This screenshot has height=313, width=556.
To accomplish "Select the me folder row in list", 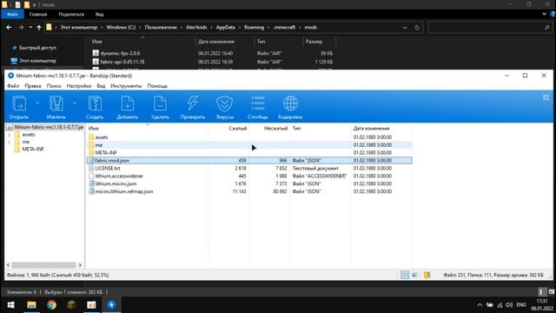I will [249, 145].
